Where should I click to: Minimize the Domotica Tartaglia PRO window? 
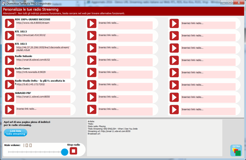pos(224,2)
